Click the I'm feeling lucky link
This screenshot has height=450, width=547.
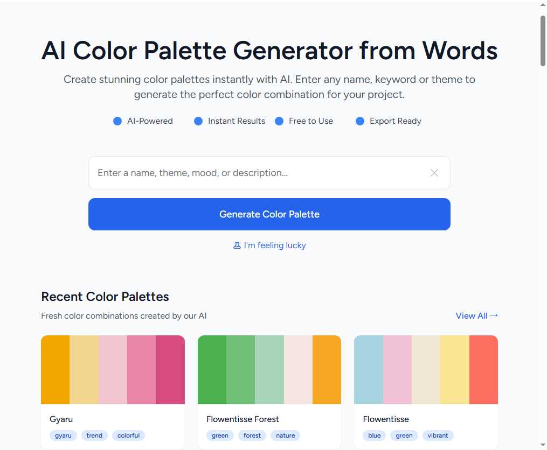point(274,245)
